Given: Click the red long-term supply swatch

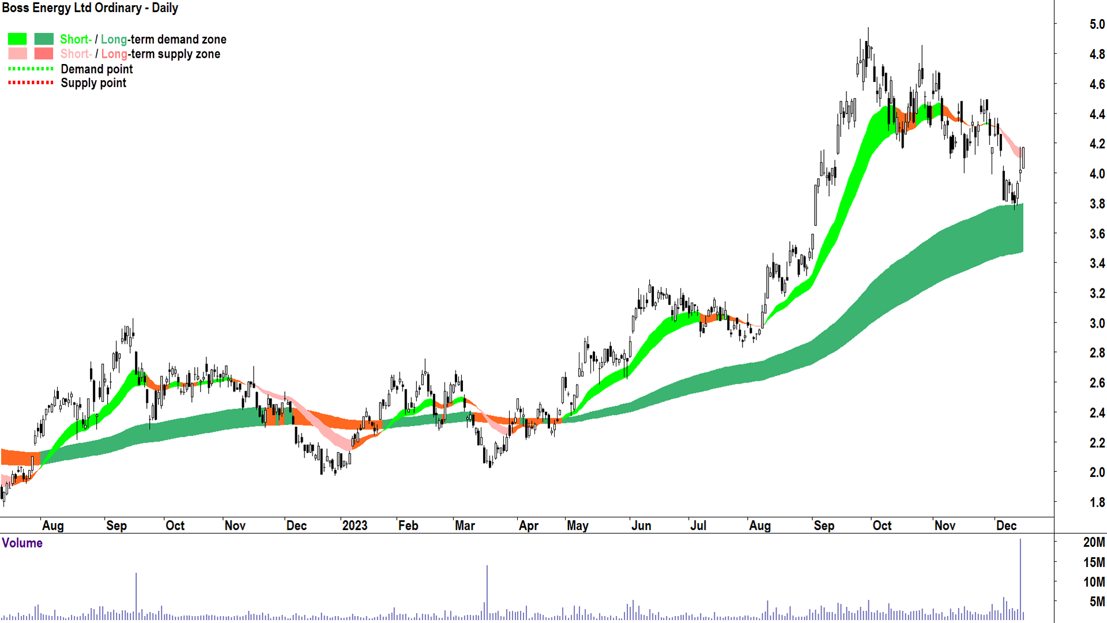Looking at the screenshot, I should (44, 54).
